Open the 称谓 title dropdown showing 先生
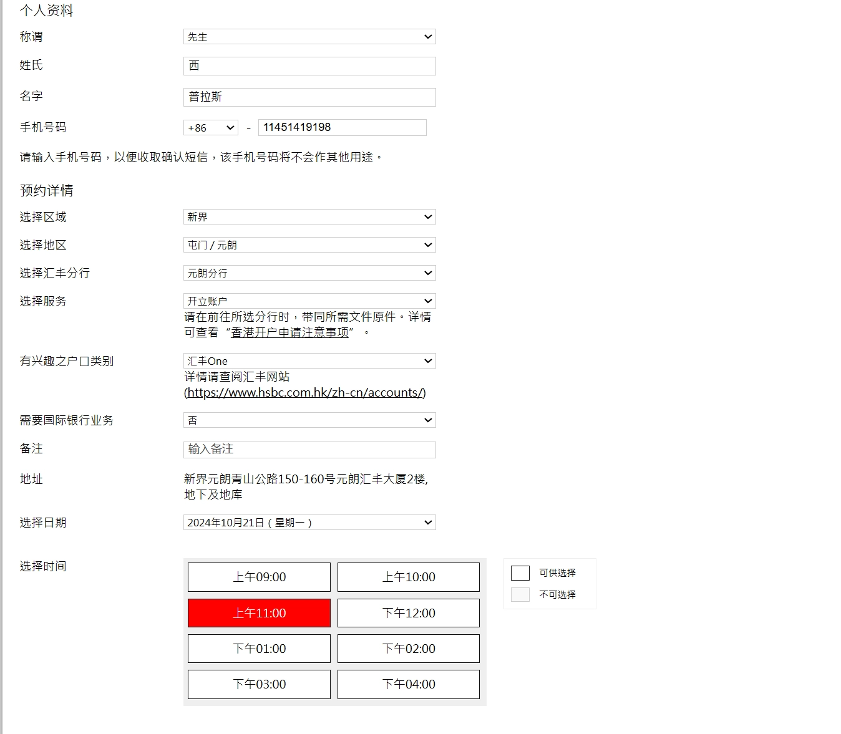Screen dimensions: 841x734 tap(309, 37)
